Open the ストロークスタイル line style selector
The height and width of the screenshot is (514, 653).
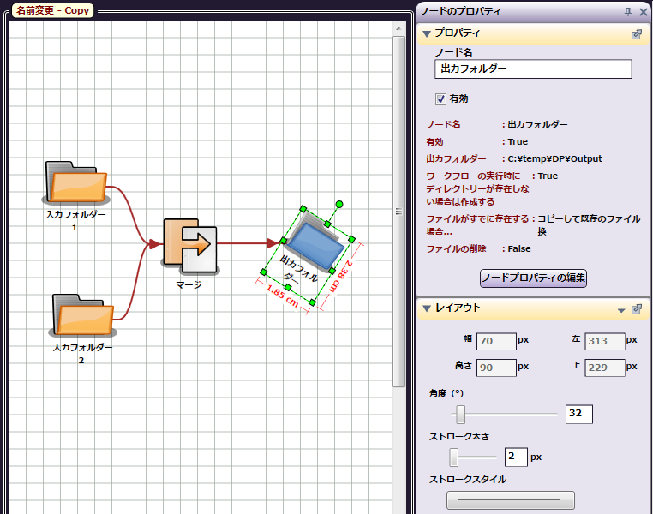(x=511, y=499)
